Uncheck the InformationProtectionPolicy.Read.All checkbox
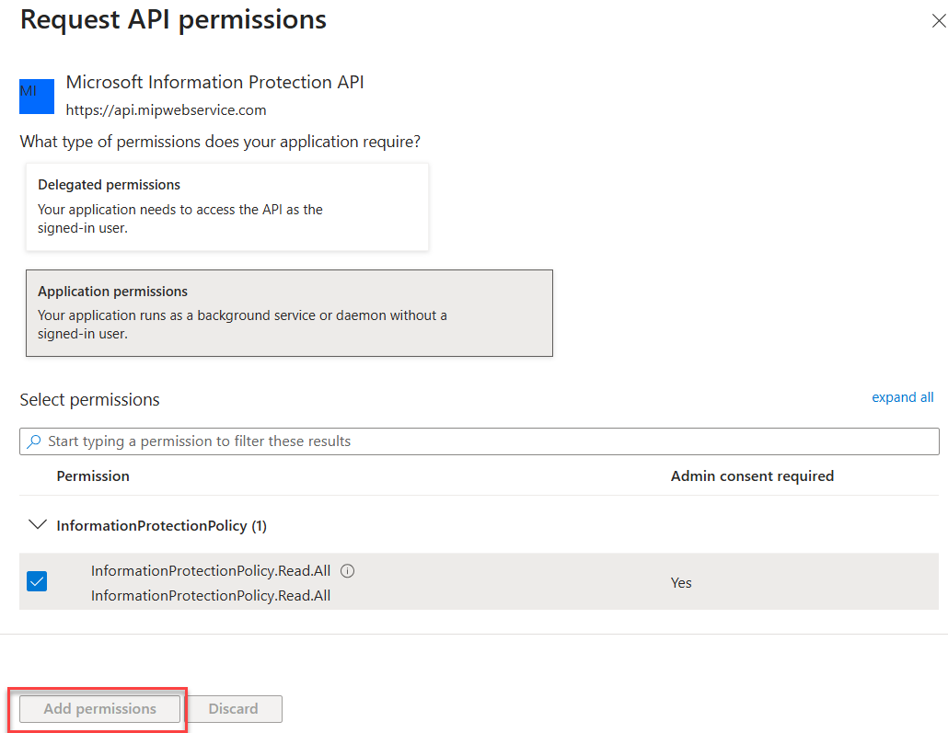Screen dimensions: 948x733 coord(37,581)
